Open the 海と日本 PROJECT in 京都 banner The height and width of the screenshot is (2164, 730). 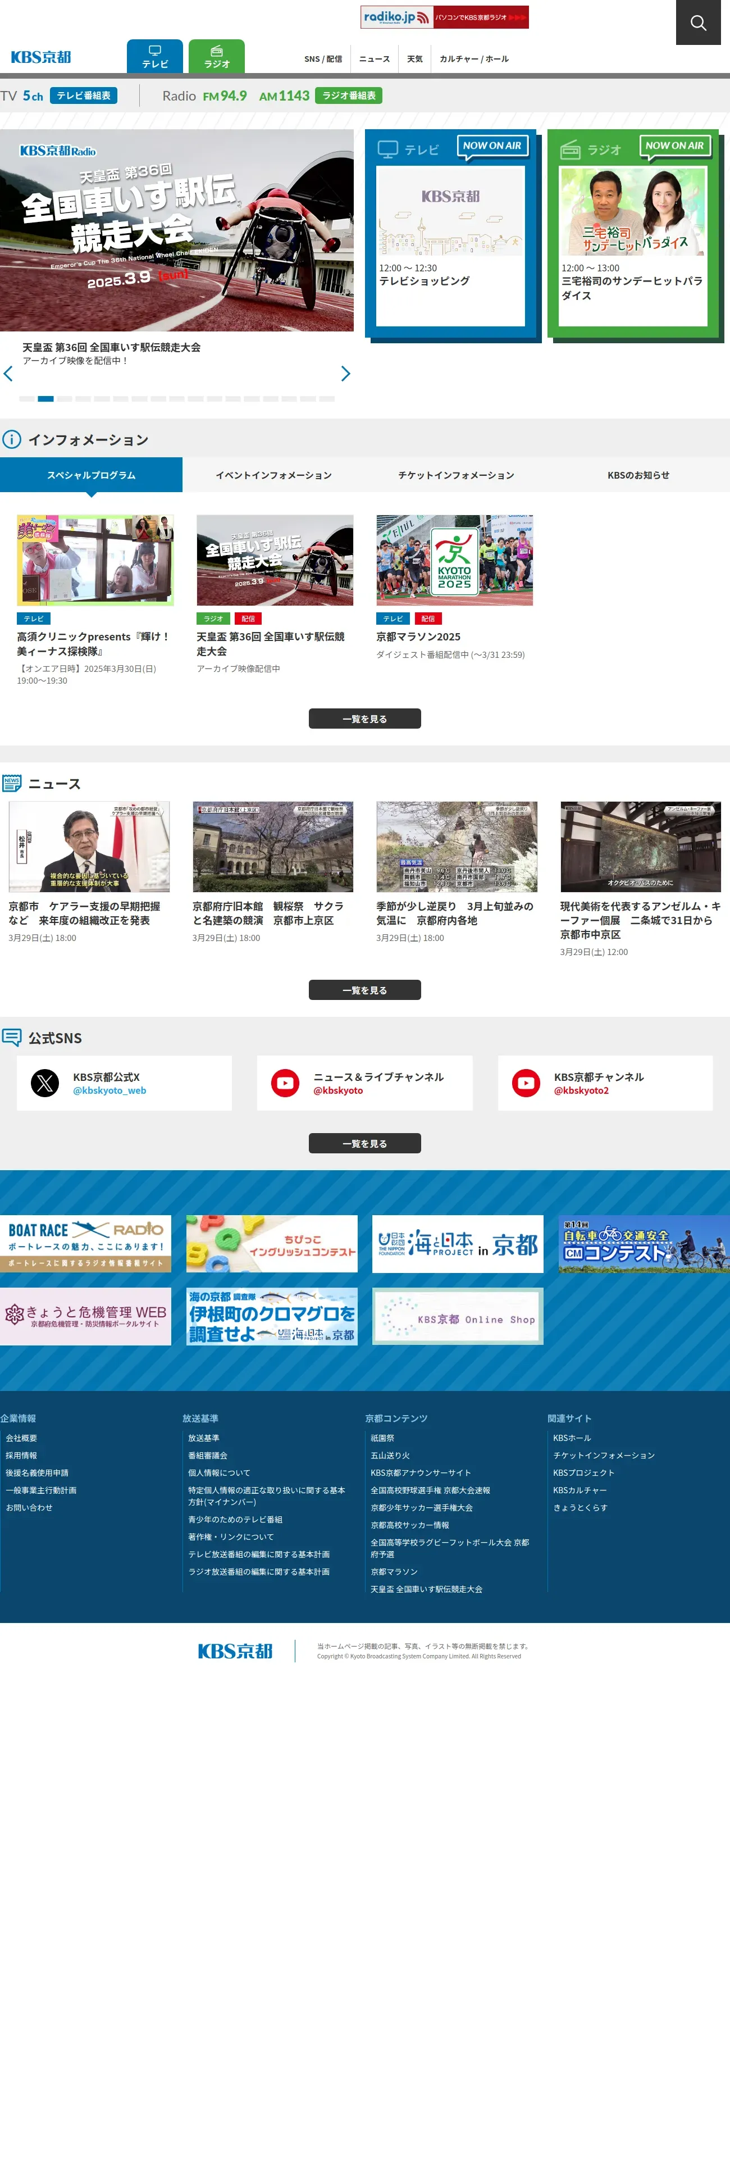click(x=458, y=1243)
